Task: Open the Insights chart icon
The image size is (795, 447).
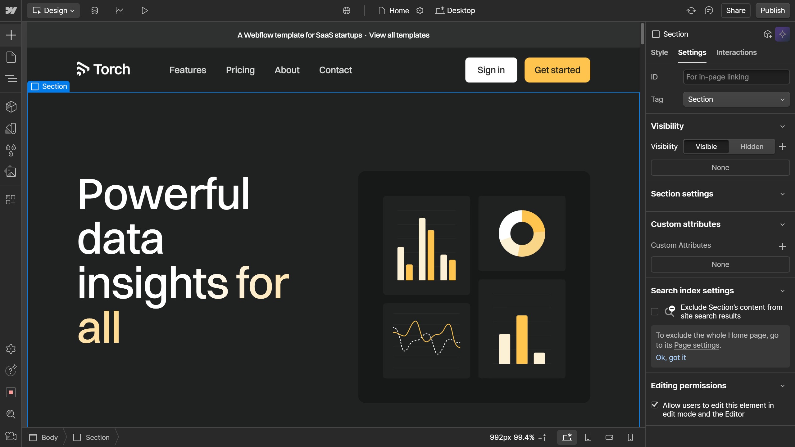Action: pyautogui.click(x=120, y=11)
